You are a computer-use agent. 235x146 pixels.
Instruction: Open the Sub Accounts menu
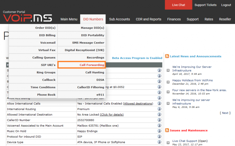120,19
